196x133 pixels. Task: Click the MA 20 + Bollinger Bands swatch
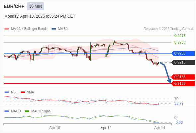(x=7, y=29)
